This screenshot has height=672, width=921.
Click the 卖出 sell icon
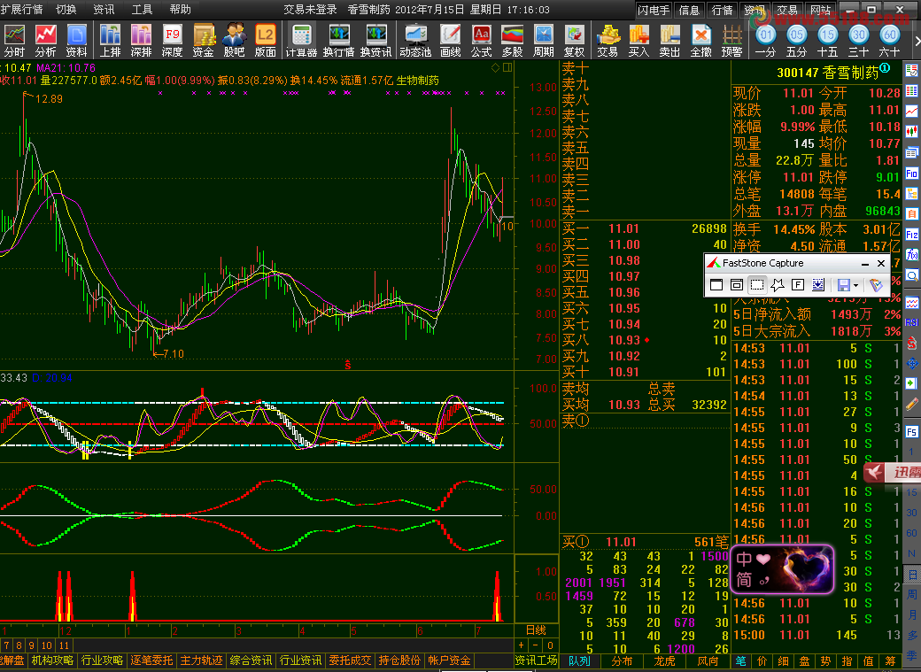click(x=669, y=41)
